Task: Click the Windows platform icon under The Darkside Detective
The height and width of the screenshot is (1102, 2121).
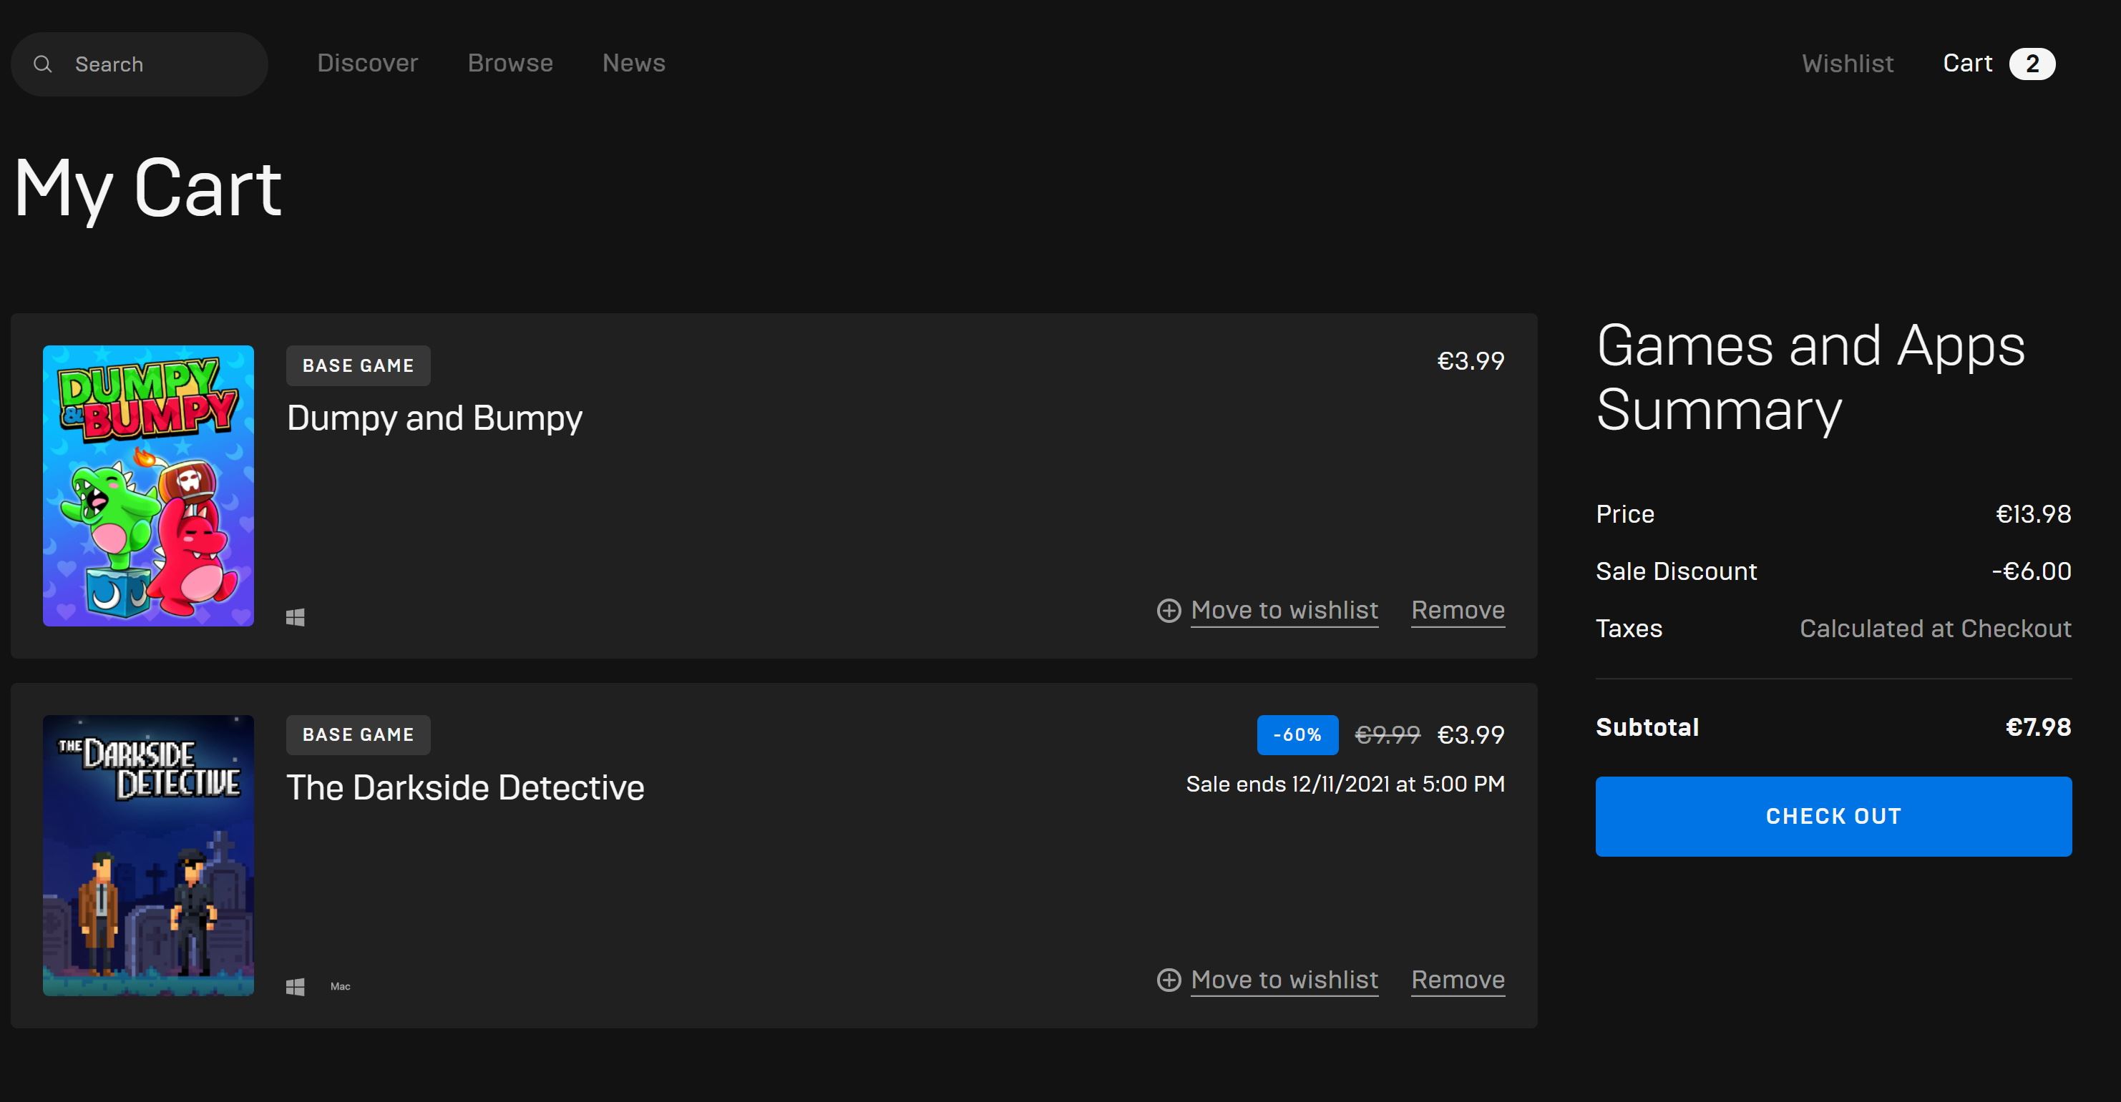Action: click(x=296, y=987)
